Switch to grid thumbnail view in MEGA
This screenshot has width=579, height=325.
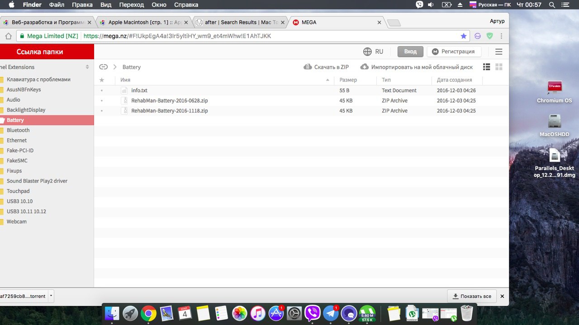coord(499,67)
